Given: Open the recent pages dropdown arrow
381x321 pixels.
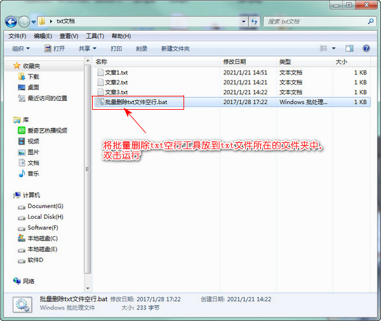Looking at the screenshot, I should tap(34, 22).
